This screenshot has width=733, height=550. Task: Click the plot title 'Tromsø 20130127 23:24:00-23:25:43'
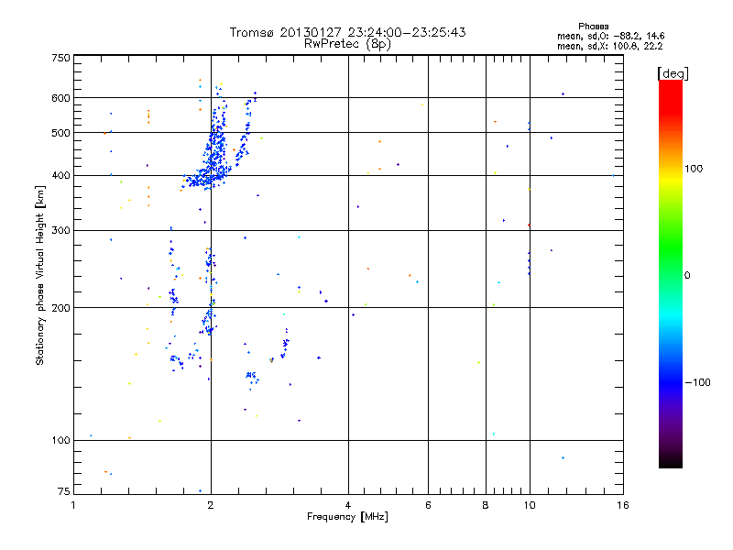(347, 32)
